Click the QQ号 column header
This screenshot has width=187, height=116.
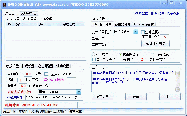click(x=26, y=24)
